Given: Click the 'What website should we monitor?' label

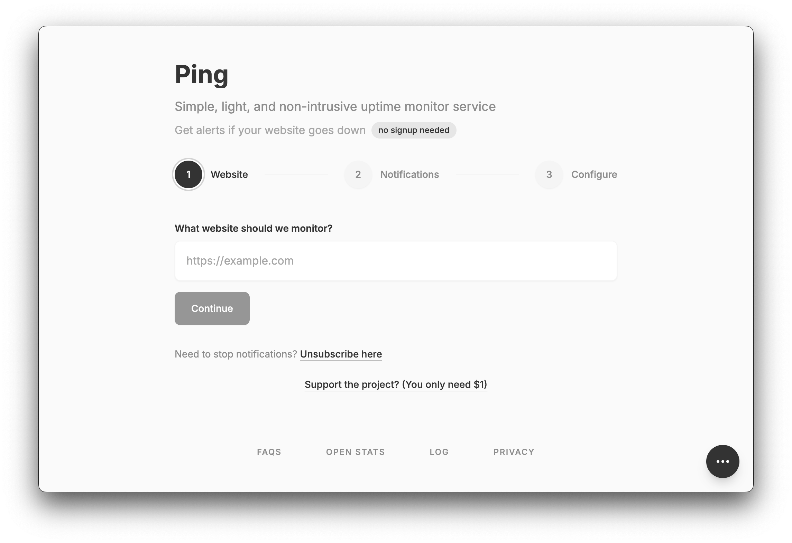Looking at the screenshot, I should click(x=254, y=228).
